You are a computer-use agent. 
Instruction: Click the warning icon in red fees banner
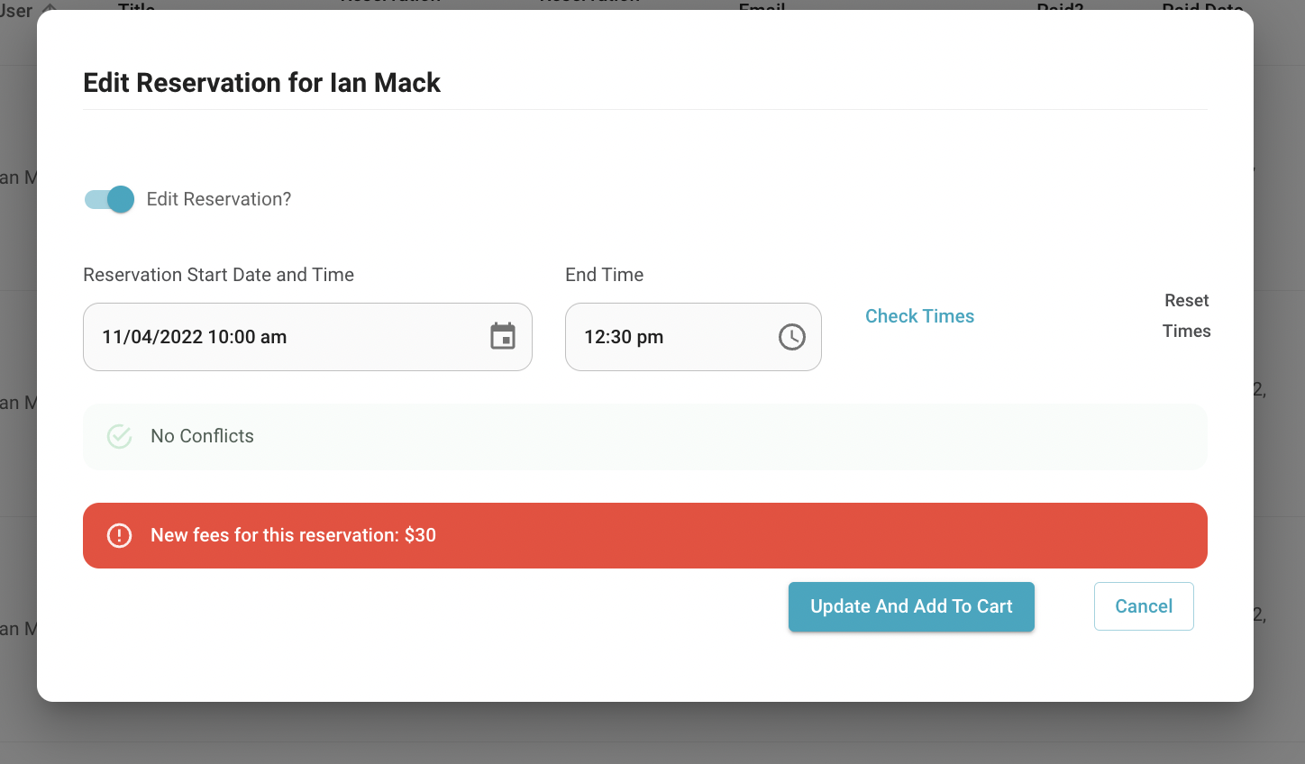[x=119, y=535]
